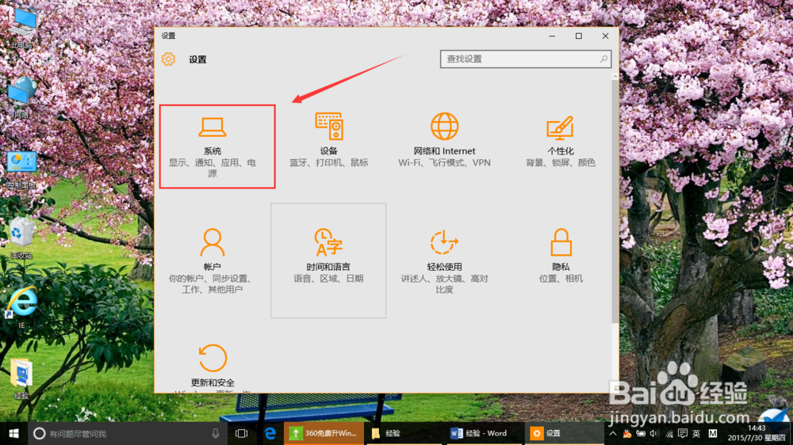
Task: Open 更新和安全 (Update & security) settings
Action: tap(213, 367)
